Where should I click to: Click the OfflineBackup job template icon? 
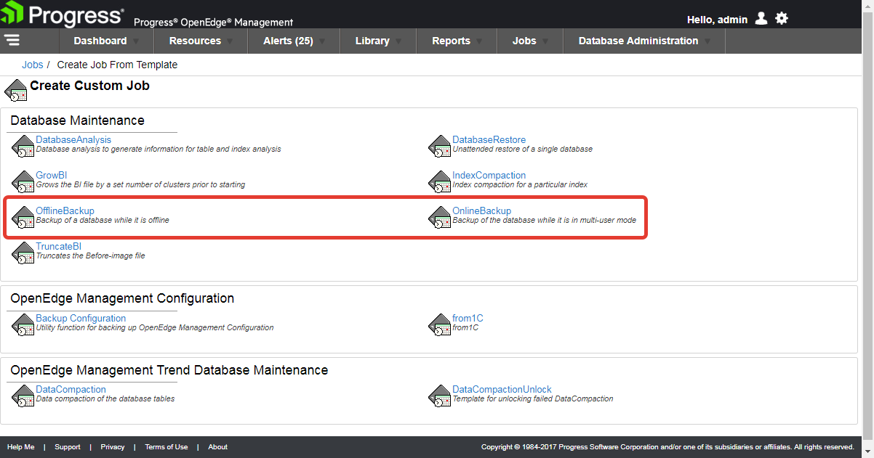point(23,217)
